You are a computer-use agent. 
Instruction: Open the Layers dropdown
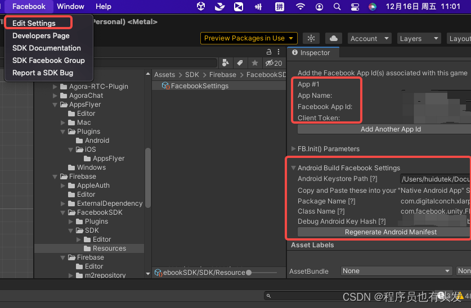419,38
